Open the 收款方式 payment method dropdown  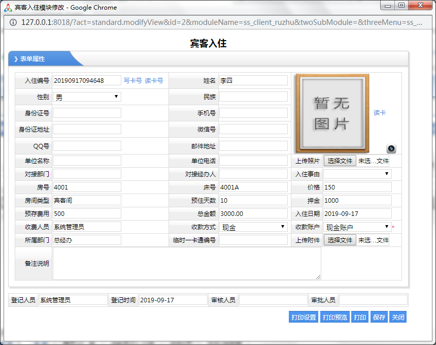253,227
